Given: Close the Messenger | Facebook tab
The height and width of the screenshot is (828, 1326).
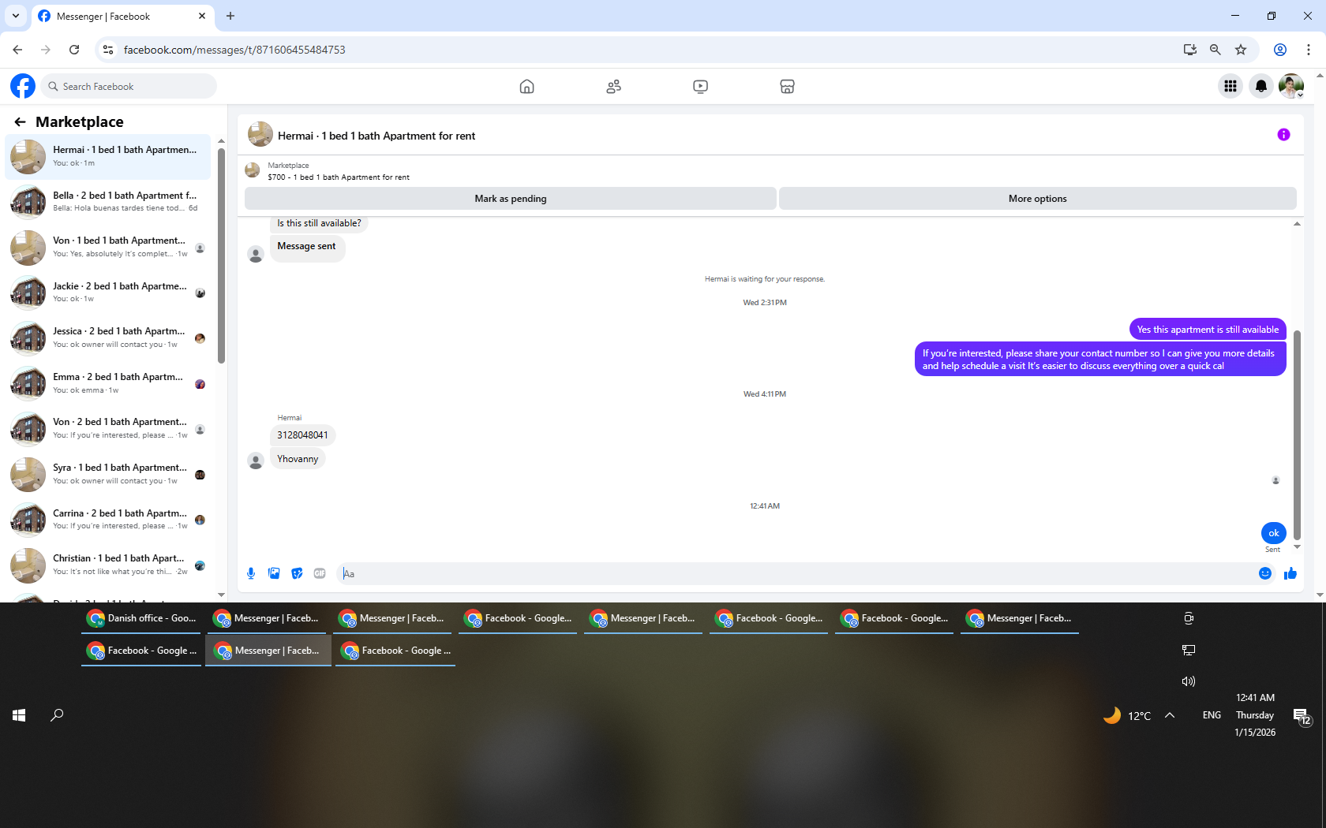Looking at the screenshot, I should tap(202, 16).
